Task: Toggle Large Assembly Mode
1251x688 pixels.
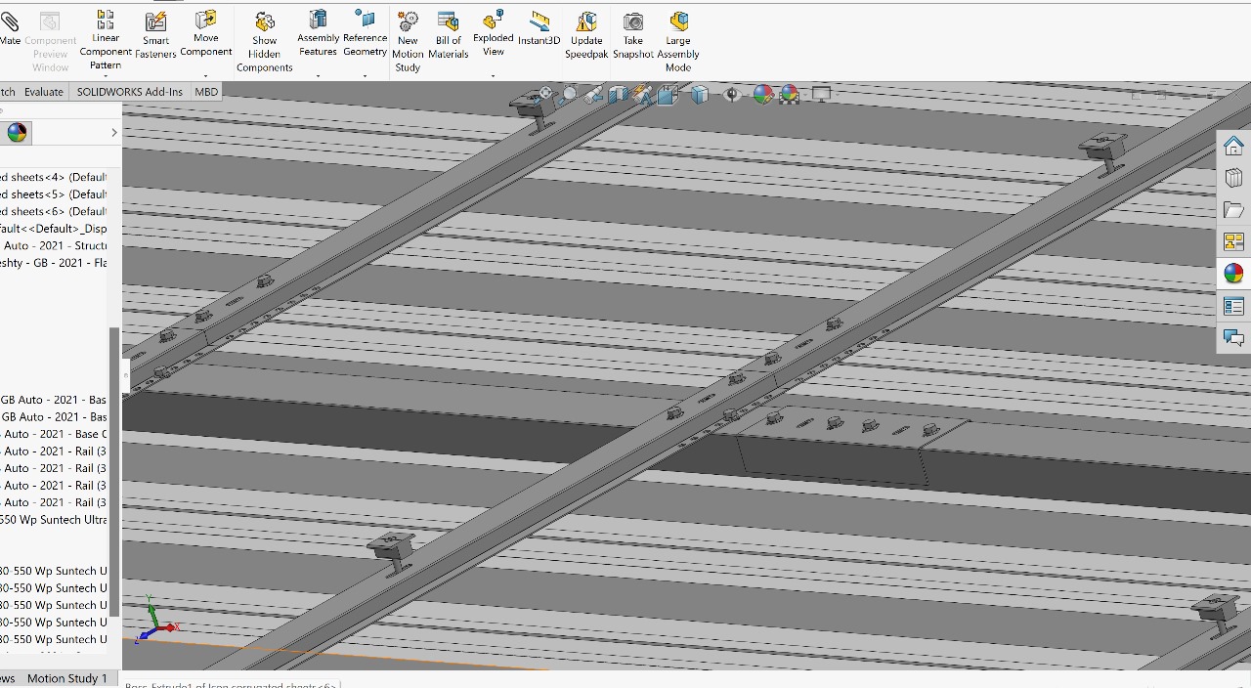Action: click(x=678, y=42)
